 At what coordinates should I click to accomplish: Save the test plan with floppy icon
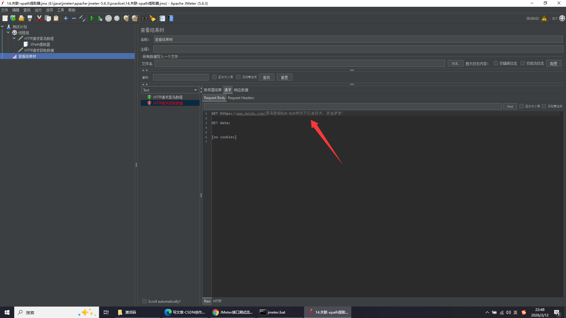click(30, 18)
